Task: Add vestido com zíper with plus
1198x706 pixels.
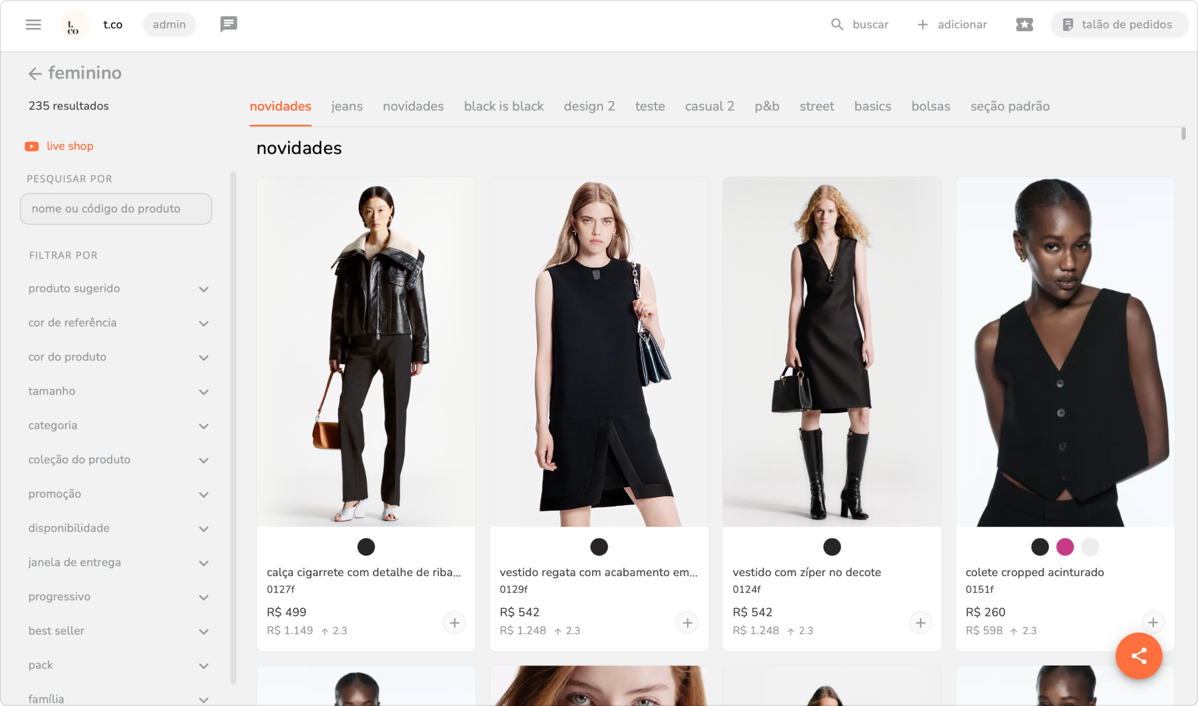Action: pyautogui.click(x=920, y=623)
